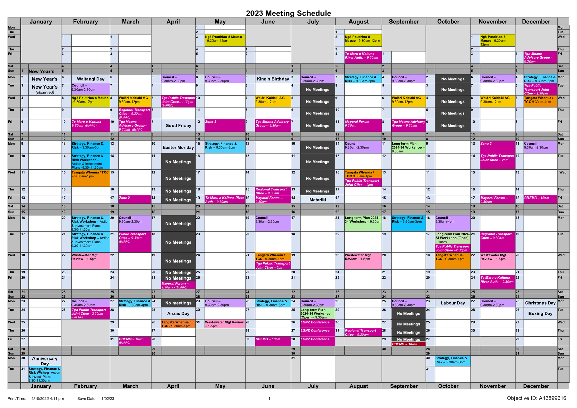Click 'Matariki' on 14 July
Screen dimensions: 577x408
[317, 200]
